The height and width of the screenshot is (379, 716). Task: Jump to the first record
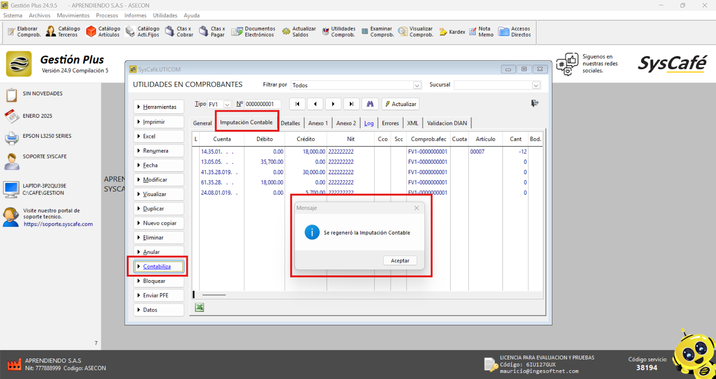coord(298,104)
